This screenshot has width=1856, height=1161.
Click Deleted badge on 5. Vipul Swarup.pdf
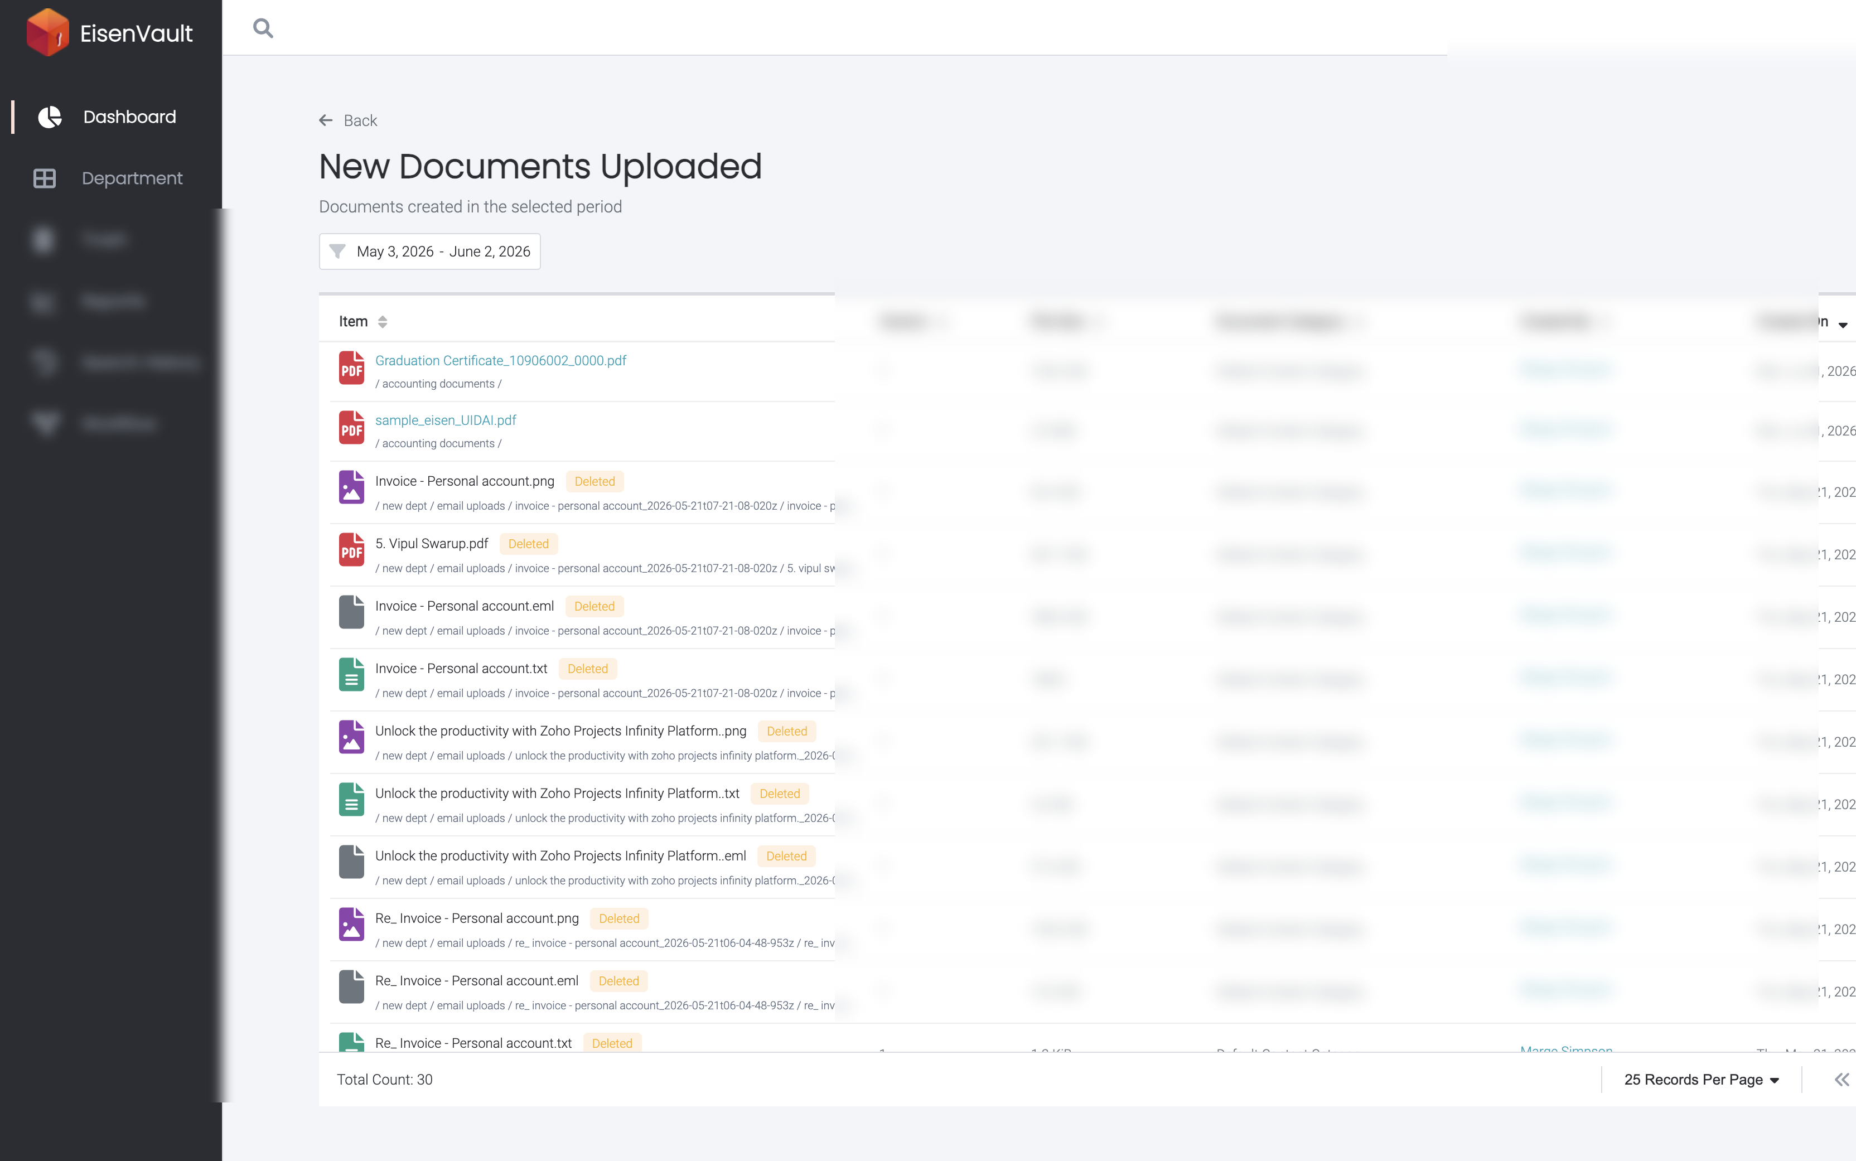click(x=528, y=544)
